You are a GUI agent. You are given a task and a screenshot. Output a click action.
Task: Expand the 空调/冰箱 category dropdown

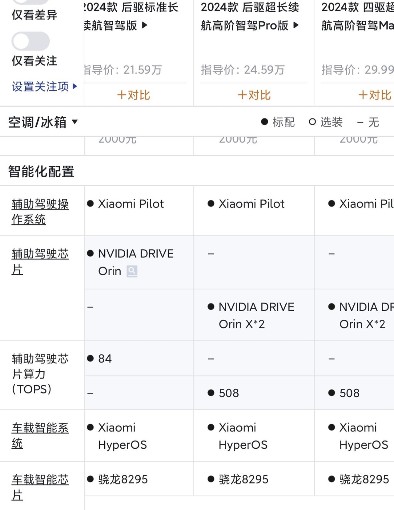43,122
